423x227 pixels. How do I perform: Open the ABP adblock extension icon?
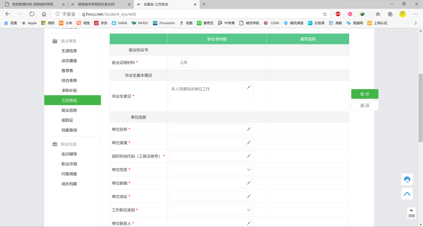point(338,14)
